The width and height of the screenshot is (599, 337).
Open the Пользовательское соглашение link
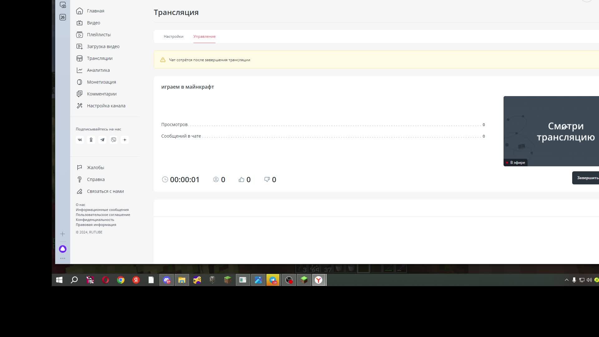103,215
